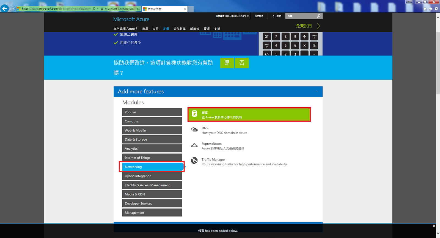Viewport: 440px width, 238px height.
Task: Collapse the Add more features panel
Action: click(x=317, y=92)
